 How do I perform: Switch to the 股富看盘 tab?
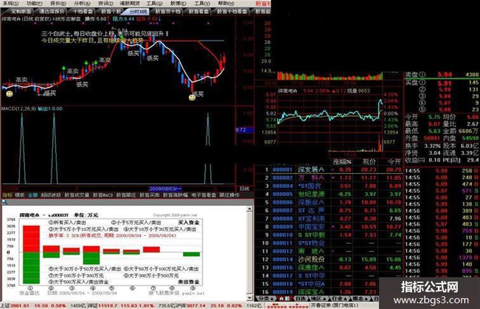point(199,12)
